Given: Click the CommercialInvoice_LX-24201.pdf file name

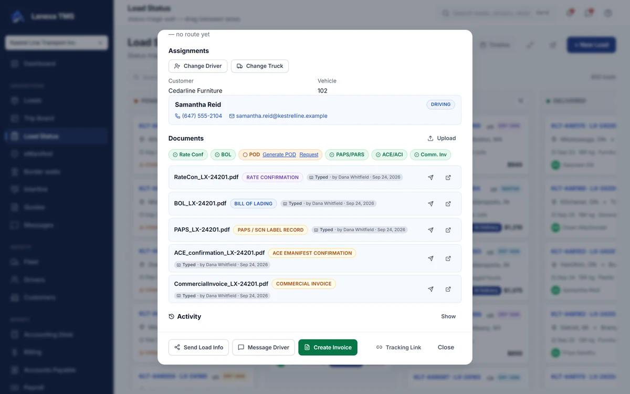Looking at the screenshot, I should click(x=221, y=284).
